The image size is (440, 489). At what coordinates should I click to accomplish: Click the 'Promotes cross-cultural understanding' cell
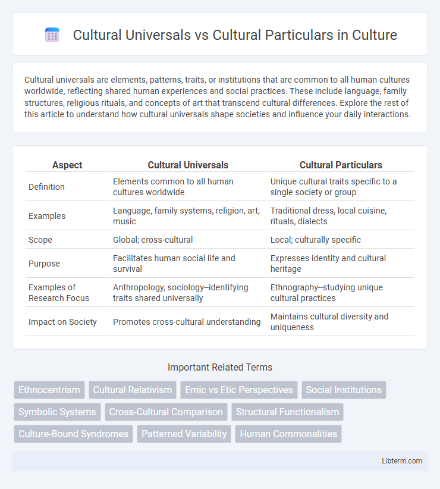pos(188,321)
